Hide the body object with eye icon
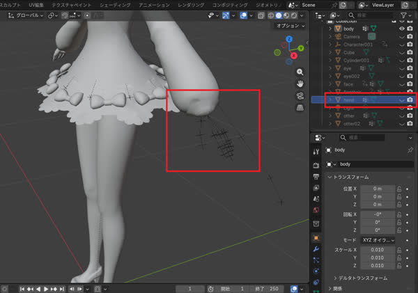Image resolution: width=418 pixels, height=293 pixels. [x=401, y=30]
